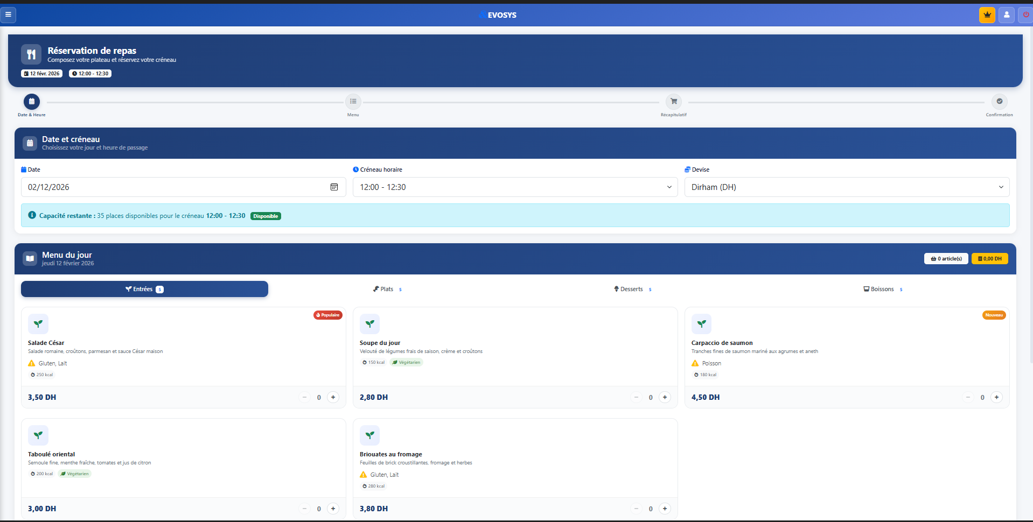
Task: Select the Entrées tab
Action: (144, 290)
